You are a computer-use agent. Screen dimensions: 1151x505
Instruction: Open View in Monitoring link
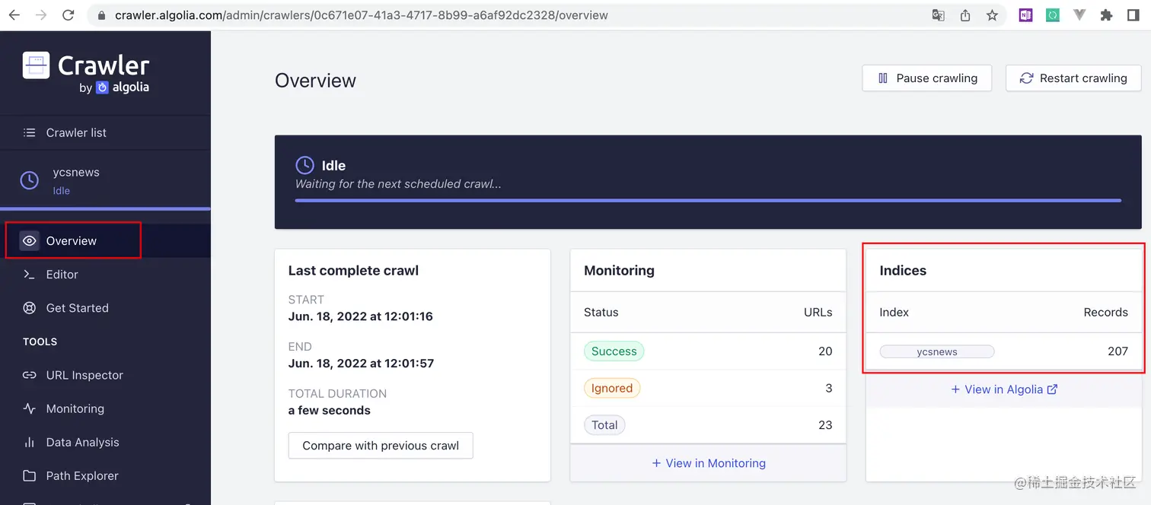709,463
